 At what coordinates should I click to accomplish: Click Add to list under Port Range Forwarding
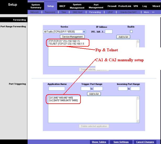tap(123, 37)
